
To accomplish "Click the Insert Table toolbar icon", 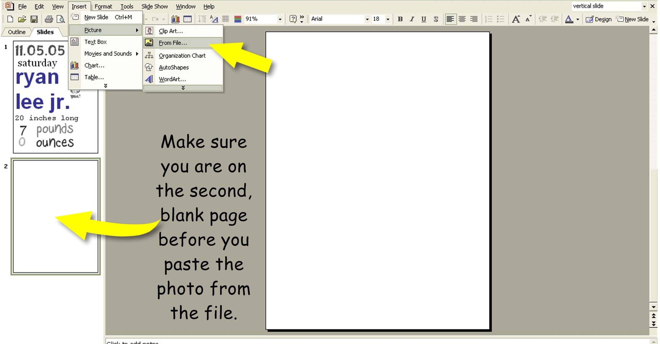I will click(187, 19).
